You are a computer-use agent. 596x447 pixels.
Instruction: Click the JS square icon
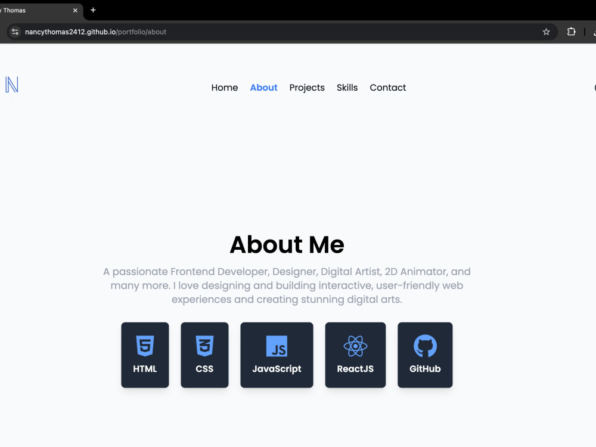277,346
